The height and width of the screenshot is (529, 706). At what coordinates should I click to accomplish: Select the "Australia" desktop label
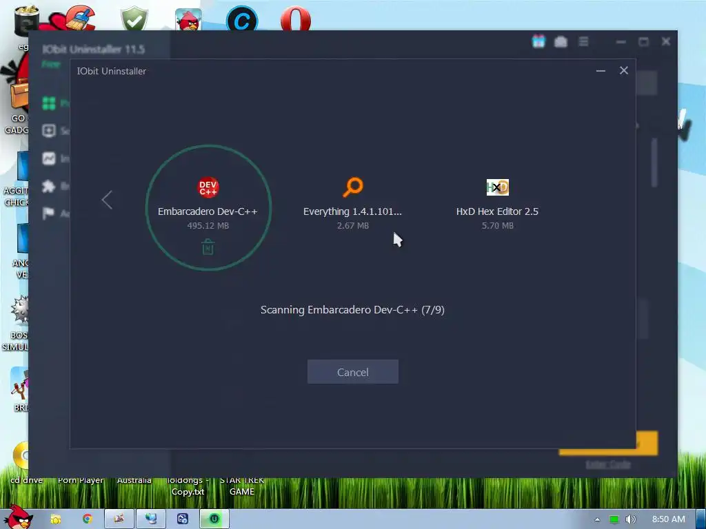coord(134,480)
